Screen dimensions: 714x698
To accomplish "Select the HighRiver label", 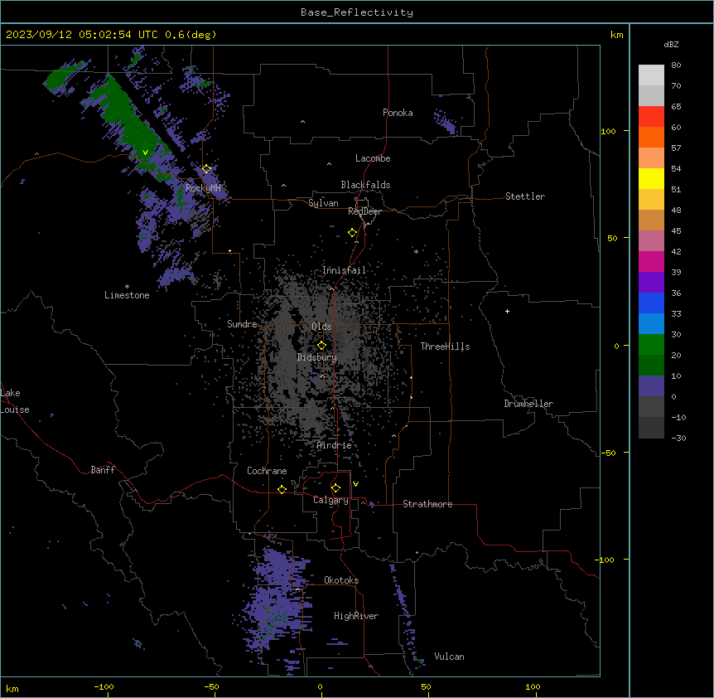I will [x=356, y=616].
